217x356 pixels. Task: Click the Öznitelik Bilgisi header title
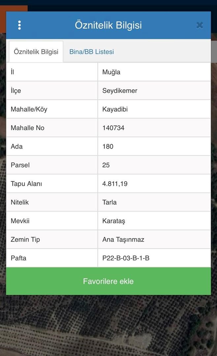click(108, 25)
